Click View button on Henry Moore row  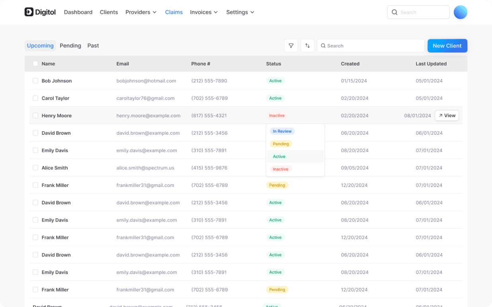447,116
